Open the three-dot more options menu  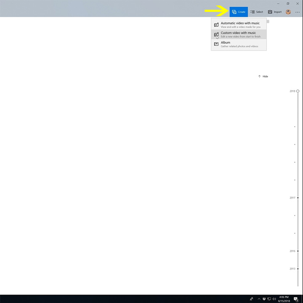point(298,12)
